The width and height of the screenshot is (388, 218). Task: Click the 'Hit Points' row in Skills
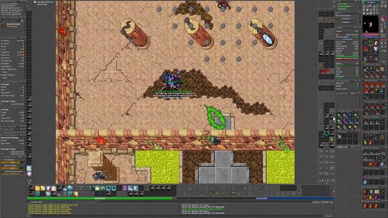point(347,42)
